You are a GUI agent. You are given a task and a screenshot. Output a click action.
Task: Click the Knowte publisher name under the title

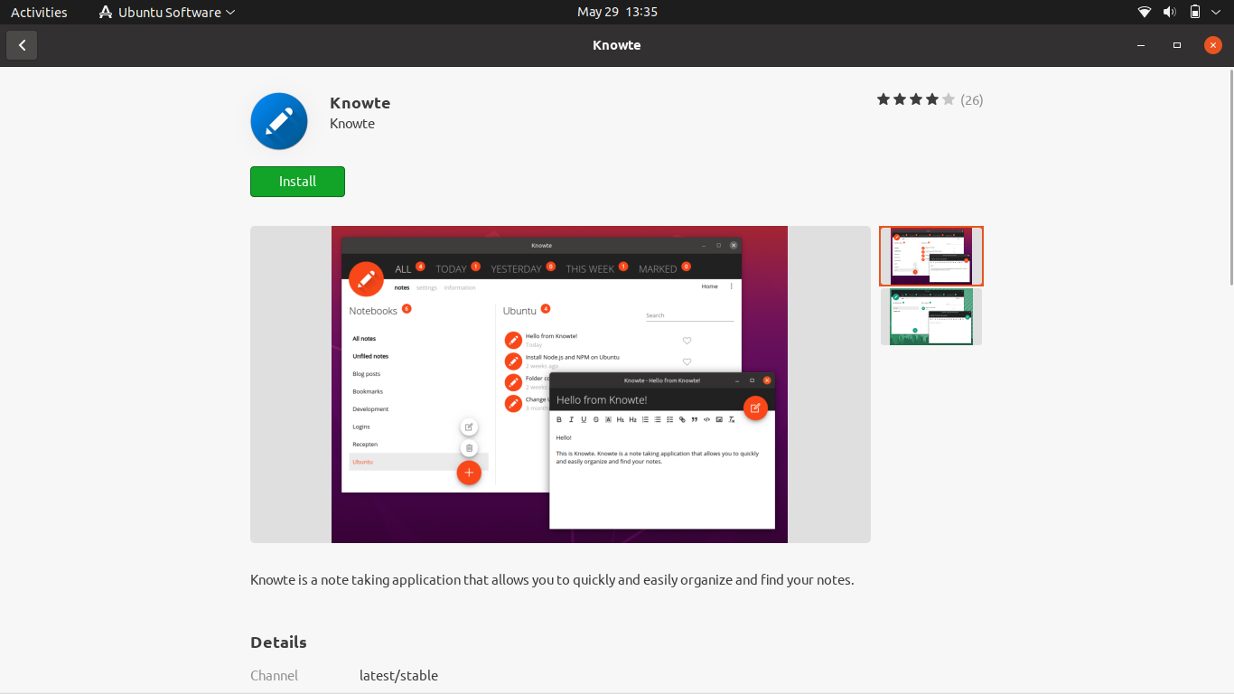pyautogui.click(x=352, y=124)
